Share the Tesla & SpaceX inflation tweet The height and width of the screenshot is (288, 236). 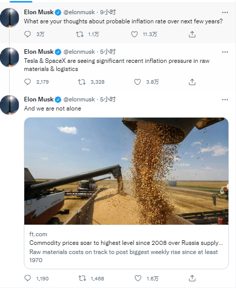[x=192, y=82]
